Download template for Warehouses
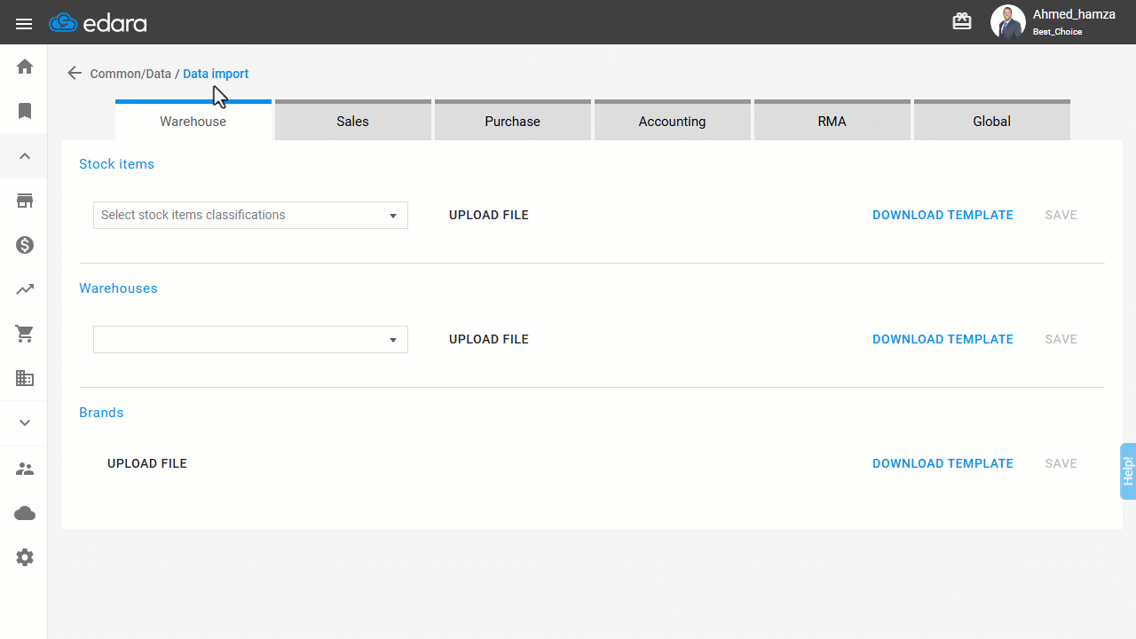The image size is (1136, 639). 943,339
